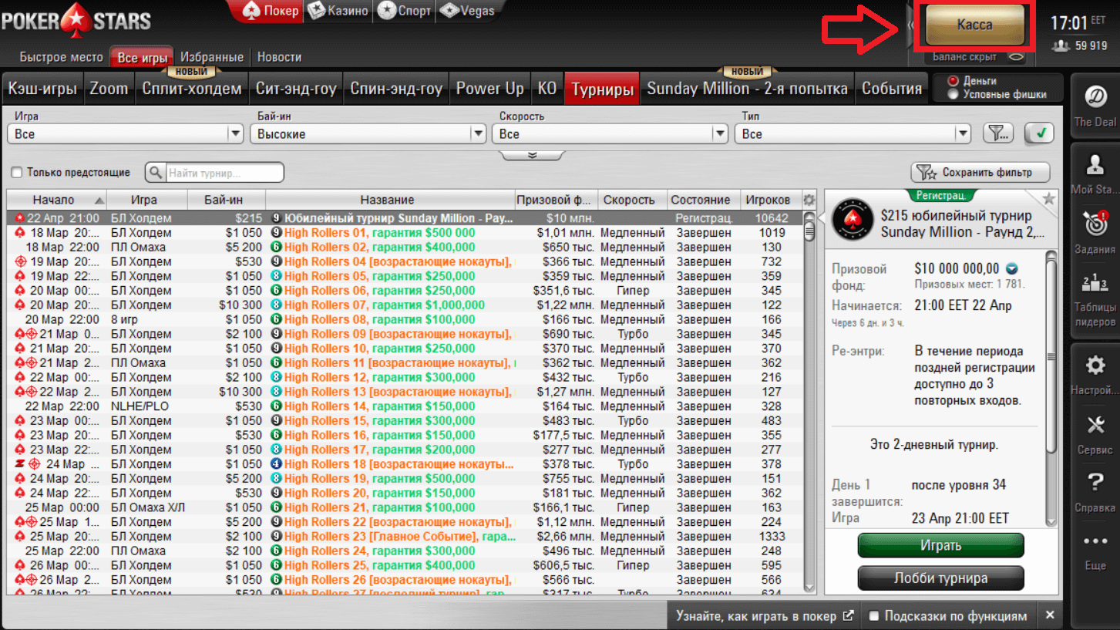Click spade icon of Sunday Million row
1120x630 pixels.
pos(20,218)
